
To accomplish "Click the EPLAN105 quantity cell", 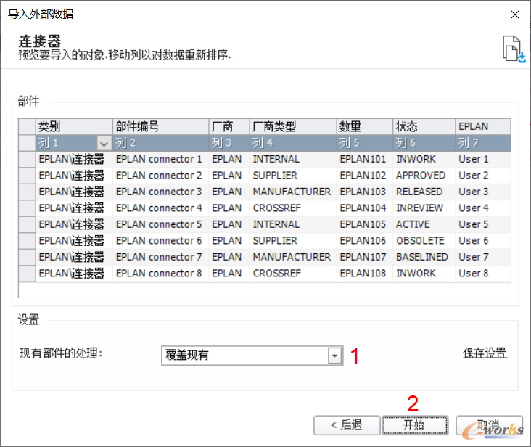I will click(x=365, y=224).
